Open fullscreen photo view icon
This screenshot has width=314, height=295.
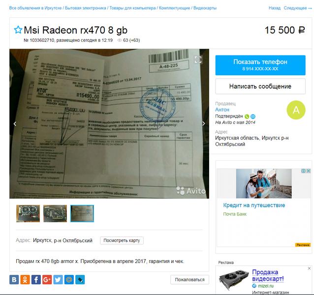pos(198,59)
